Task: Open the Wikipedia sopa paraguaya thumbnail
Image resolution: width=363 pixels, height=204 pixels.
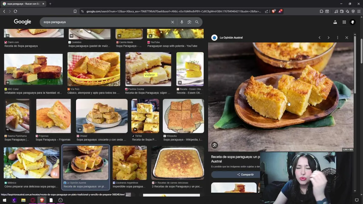Action: (183, 116)
